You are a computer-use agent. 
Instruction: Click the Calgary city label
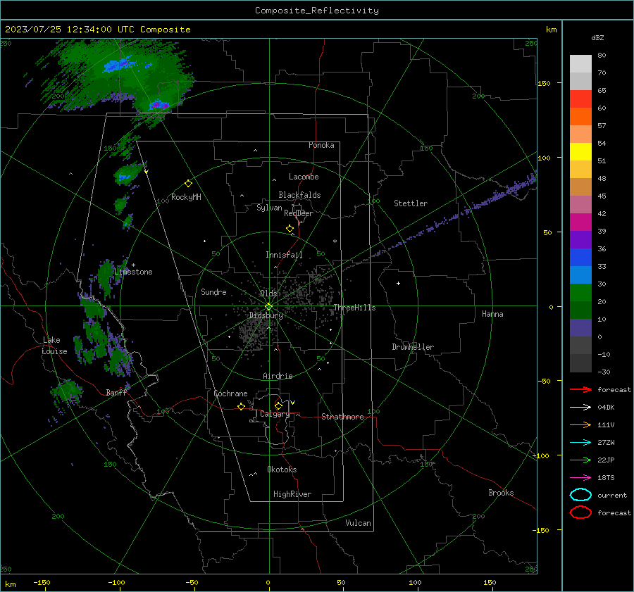pos(275,414)
